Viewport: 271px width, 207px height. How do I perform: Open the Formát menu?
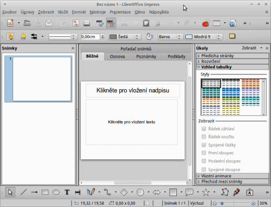tap(79, 12)
